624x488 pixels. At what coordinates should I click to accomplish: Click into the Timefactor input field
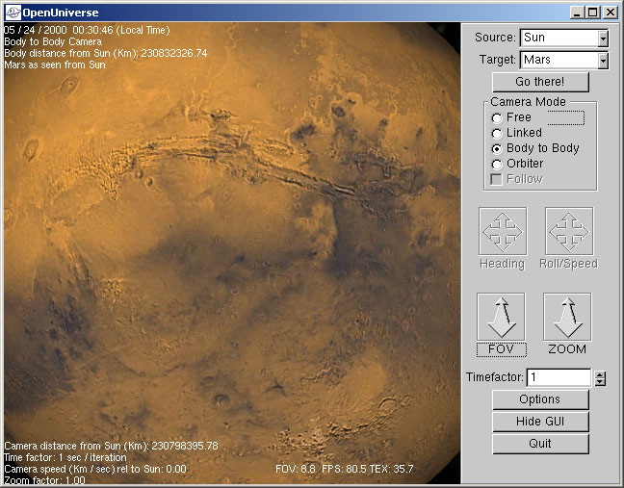(559, 377)
